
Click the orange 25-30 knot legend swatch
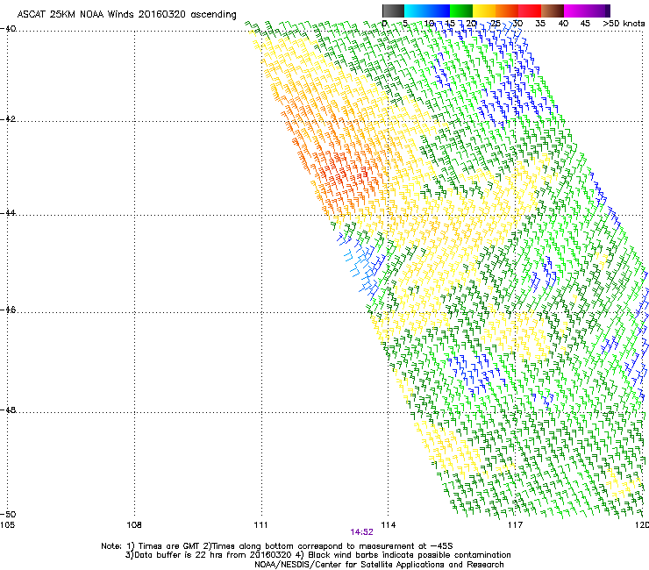[507, 11]
